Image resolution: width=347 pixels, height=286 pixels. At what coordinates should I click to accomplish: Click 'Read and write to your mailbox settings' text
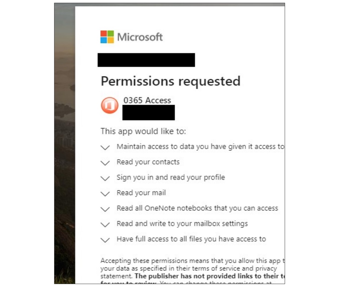(182, 224)
